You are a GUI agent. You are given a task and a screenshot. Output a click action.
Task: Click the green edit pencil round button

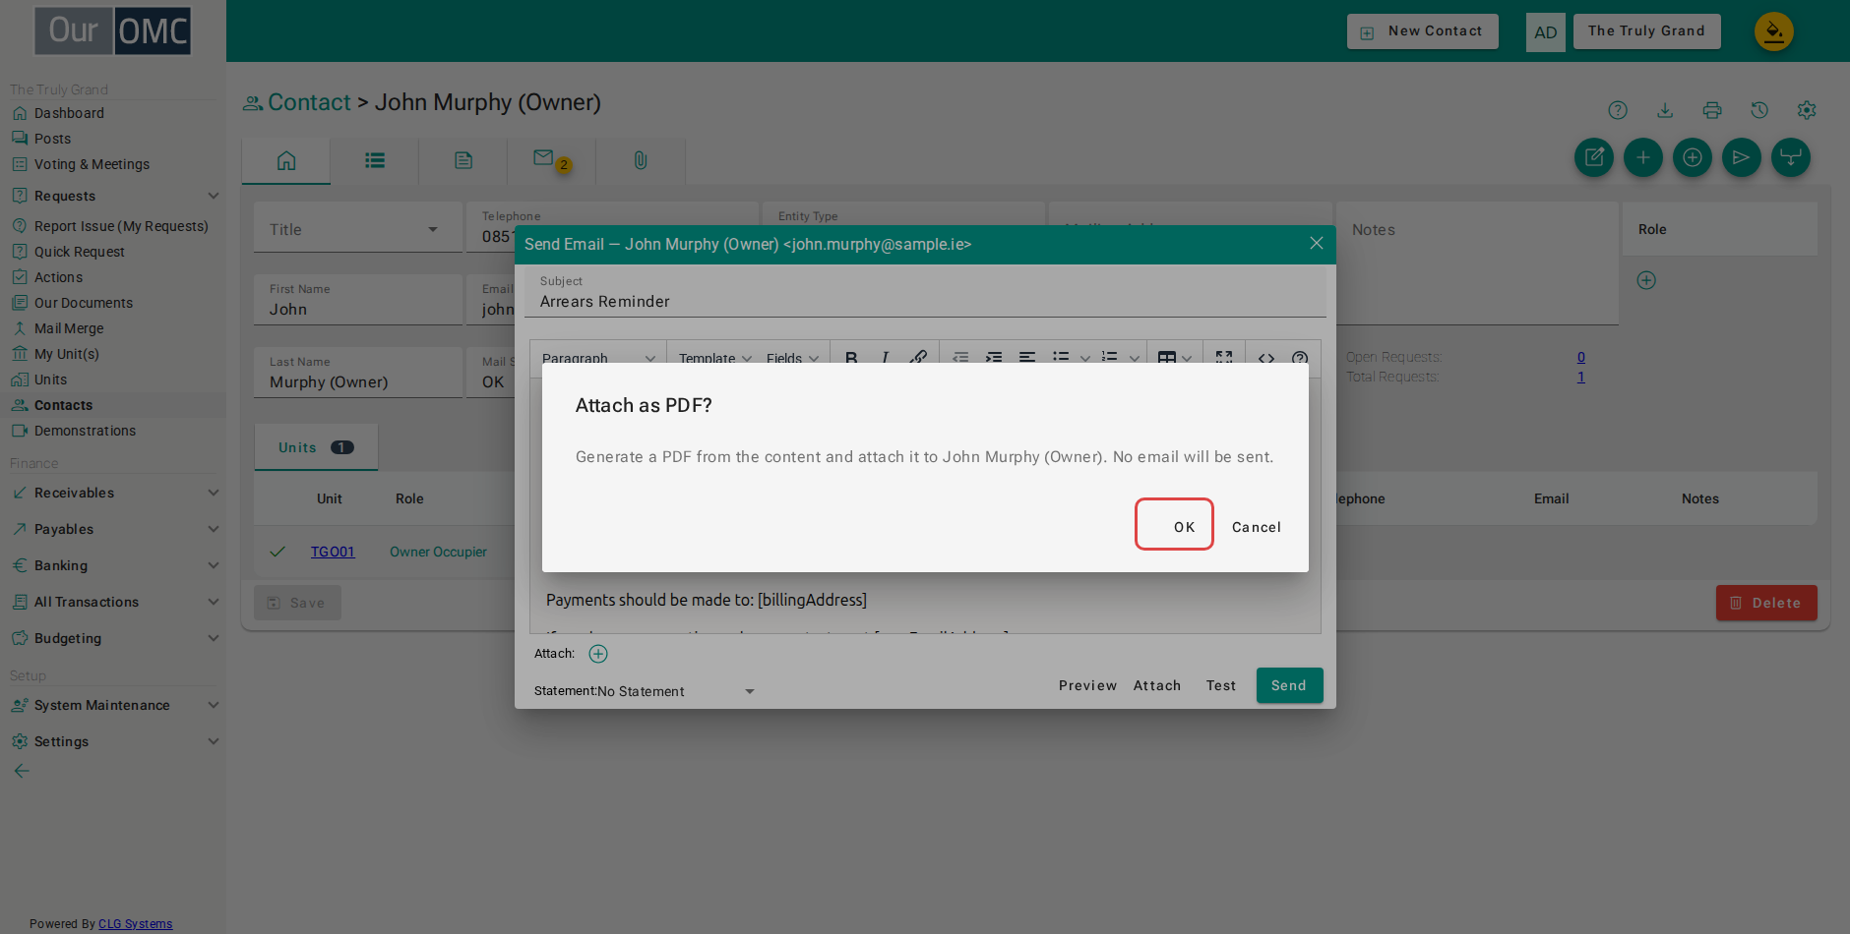coord(1594,157)
